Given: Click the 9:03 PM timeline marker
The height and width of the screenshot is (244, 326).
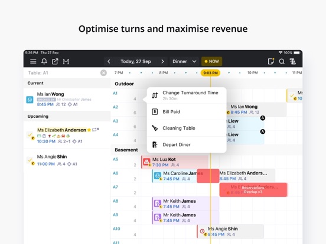Looking at the screenshot, I should 210,73.
